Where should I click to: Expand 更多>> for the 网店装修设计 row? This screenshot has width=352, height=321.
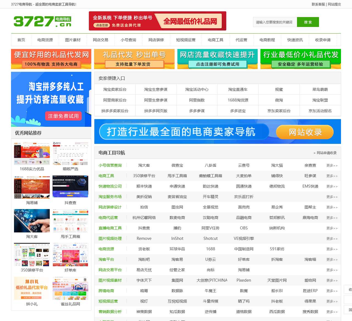(332, 207)
